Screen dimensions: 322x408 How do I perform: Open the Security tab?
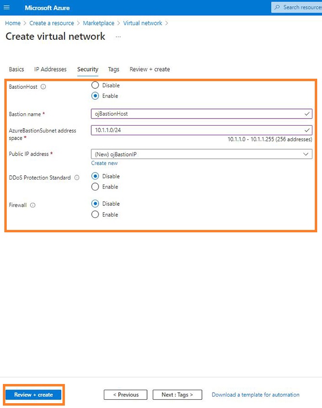pos(87,70)
